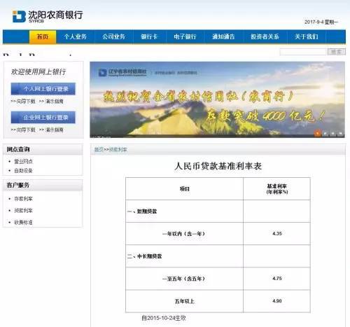Click the 自2015-10-24生效 note
This screenshot has height=327, width=350.
click(x=164, y=318)
